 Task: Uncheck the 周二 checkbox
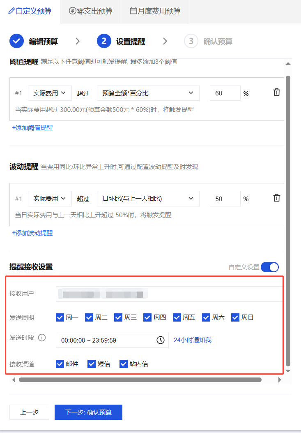click(89, 317)
